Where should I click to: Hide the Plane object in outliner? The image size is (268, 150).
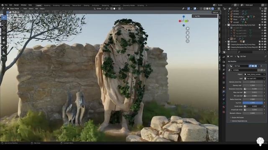coord(263,20)
